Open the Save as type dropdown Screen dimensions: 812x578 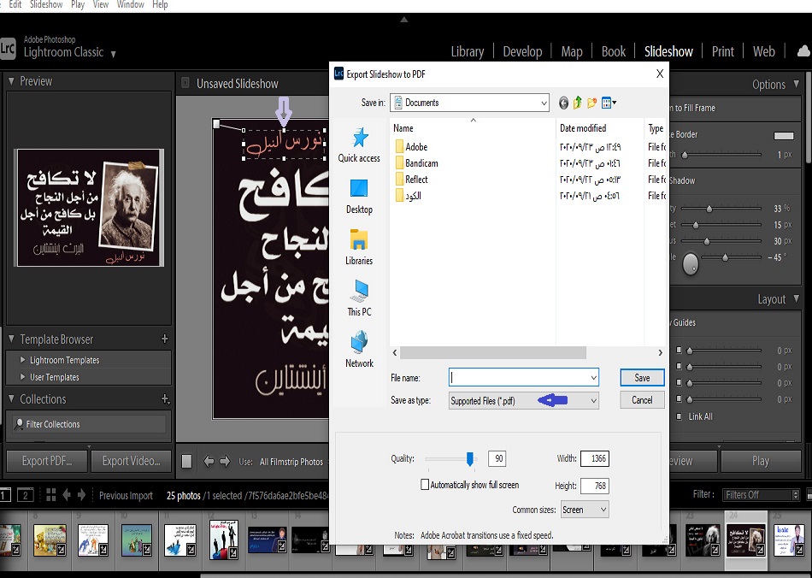pyautogui.click(x=523, y=400)
